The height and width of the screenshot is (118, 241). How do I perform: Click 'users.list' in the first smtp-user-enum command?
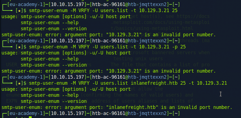click(114, 11)
